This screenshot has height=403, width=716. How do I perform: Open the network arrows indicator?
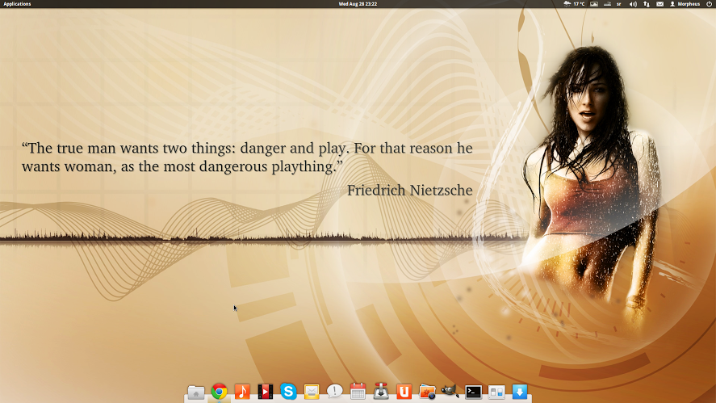click(647, 4)
